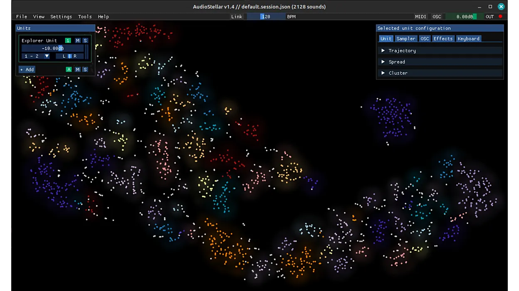
Task: Toggle the green A button beside Add
Action: point(69,70)
